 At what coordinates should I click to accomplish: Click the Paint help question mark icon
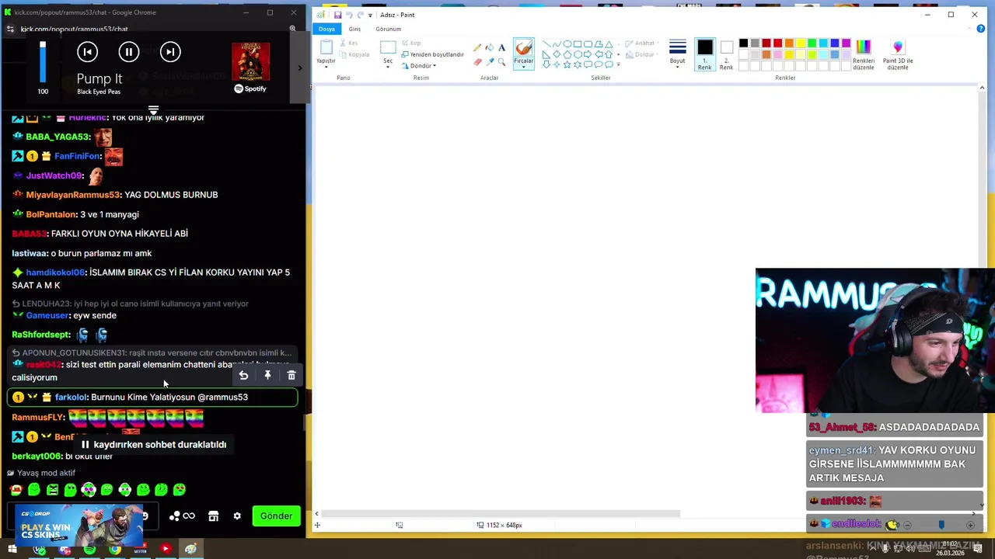[x=981, y=29]
